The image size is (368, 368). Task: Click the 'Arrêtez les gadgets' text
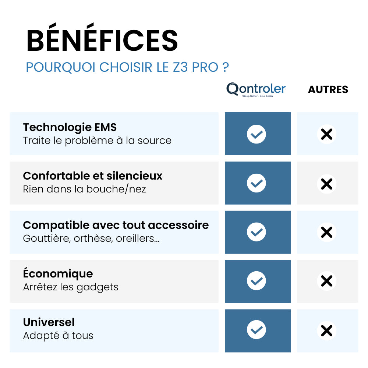pos(71,287)
